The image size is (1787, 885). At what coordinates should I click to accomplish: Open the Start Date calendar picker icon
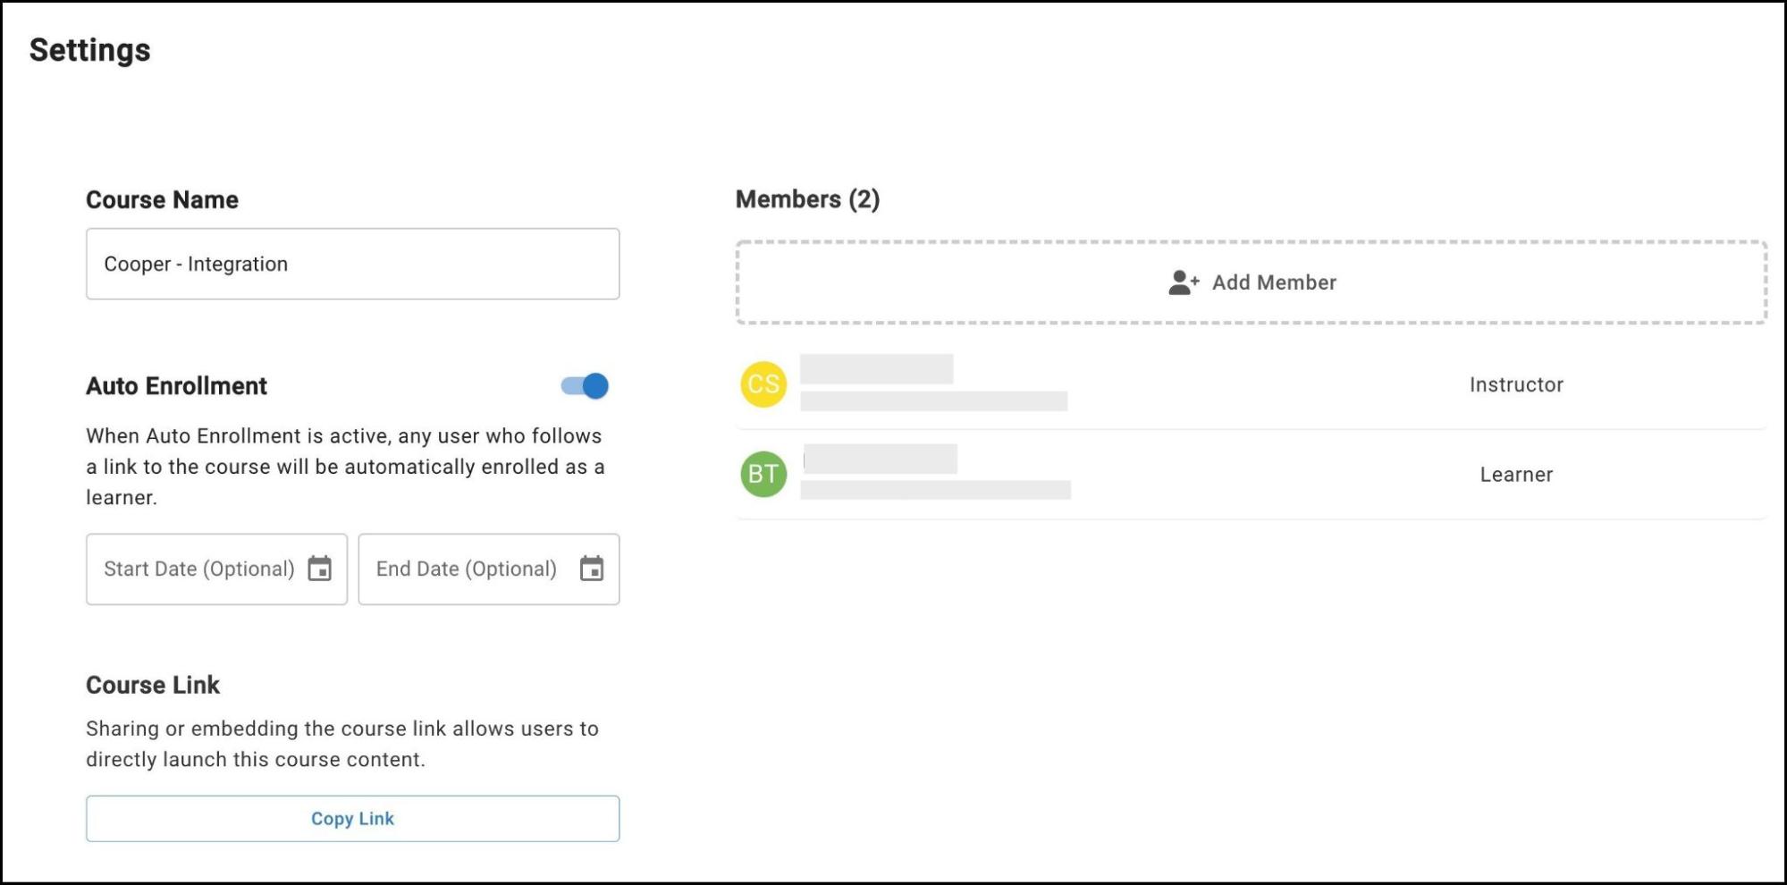tap(319, 569)
